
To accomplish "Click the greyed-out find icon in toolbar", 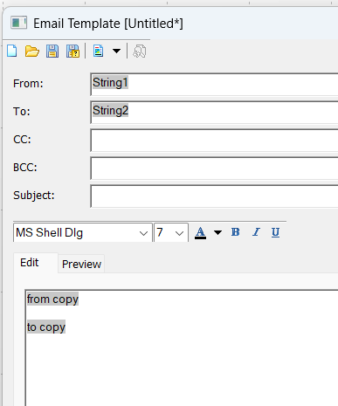I will (x=140, y=52).
